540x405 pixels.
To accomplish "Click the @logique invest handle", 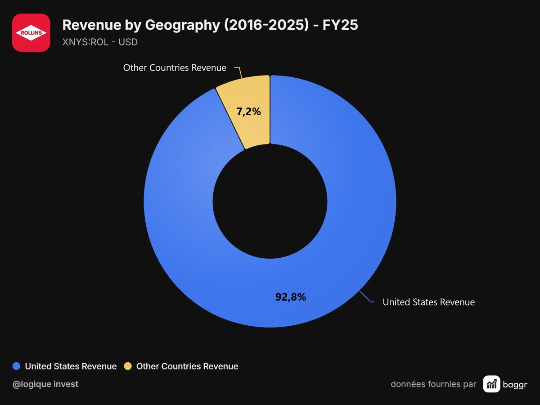I will pyautogui.click(x=45, y=384).
